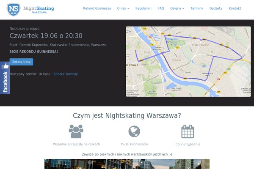Image resolution: width=254 pixels, height=169 pixels.
Task: Go to the FAQ page
Action: point(161,8)
